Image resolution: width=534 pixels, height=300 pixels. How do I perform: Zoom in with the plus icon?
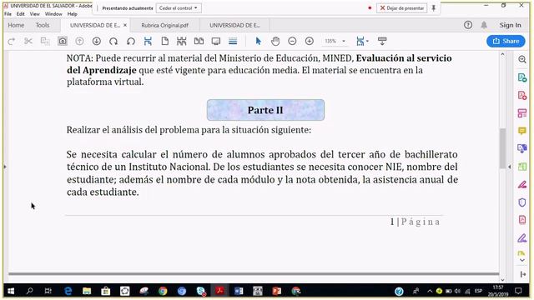pos(310,42)
